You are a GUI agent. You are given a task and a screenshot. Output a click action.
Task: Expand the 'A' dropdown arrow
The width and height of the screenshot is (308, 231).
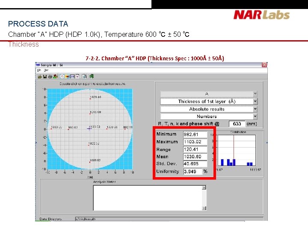coord(255,94)
